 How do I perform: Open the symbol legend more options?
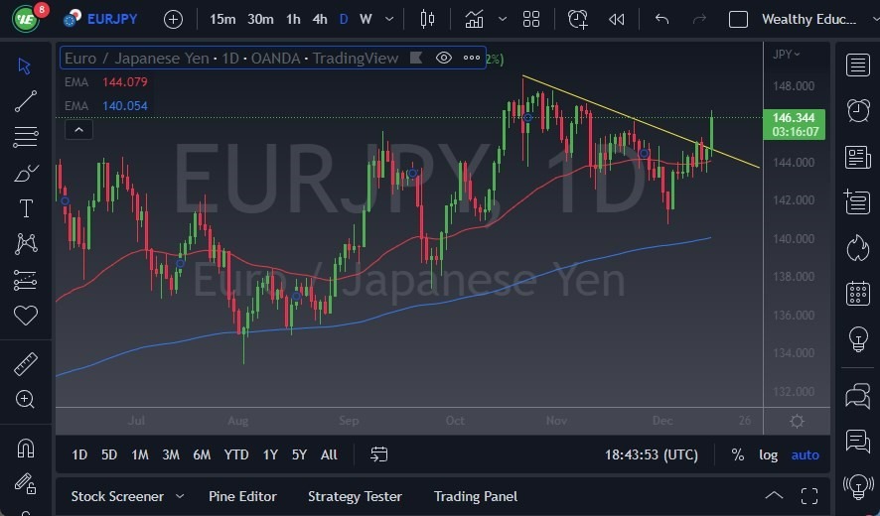(472, 58)
